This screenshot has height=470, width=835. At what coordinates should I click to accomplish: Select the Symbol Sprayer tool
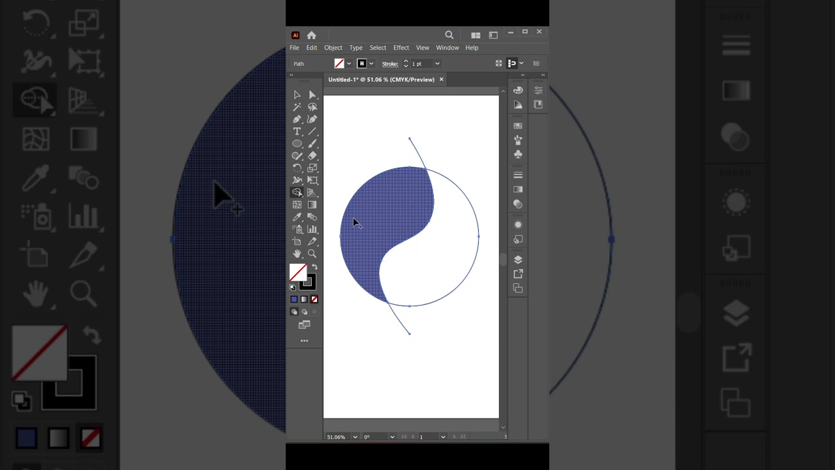coord(297,229)
